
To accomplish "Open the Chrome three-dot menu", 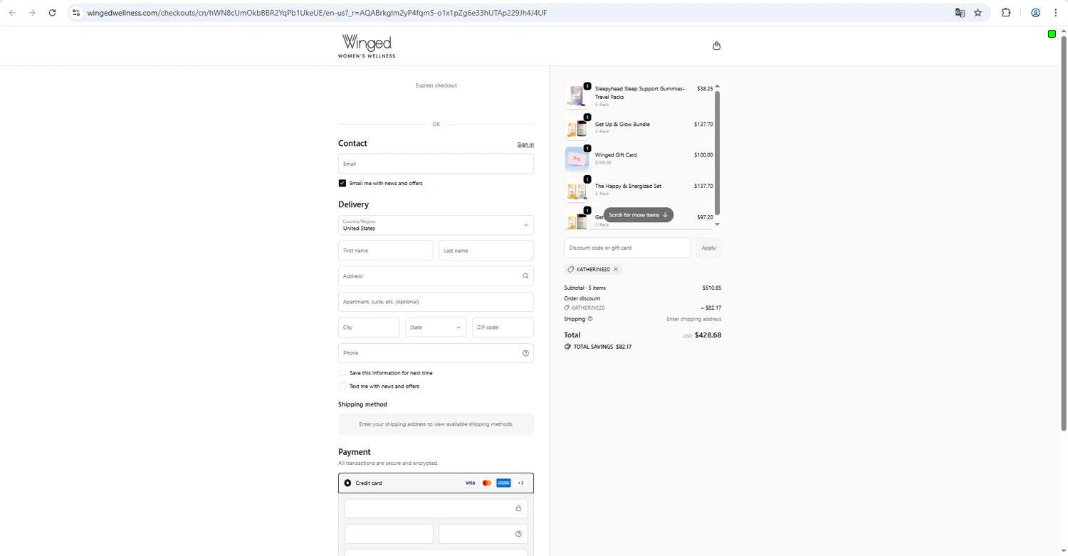I will coord(1056,13).
